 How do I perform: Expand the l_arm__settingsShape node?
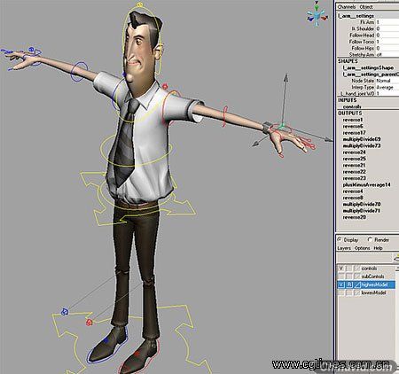(x=368, y=67)
